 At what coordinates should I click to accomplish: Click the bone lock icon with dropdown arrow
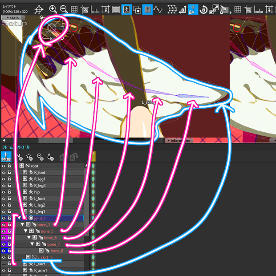225,9
